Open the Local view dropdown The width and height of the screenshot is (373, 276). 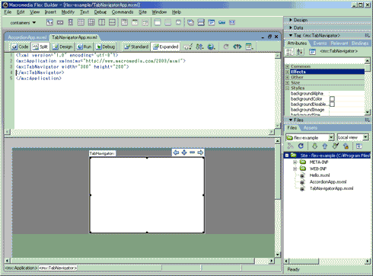tap(365, 137)
